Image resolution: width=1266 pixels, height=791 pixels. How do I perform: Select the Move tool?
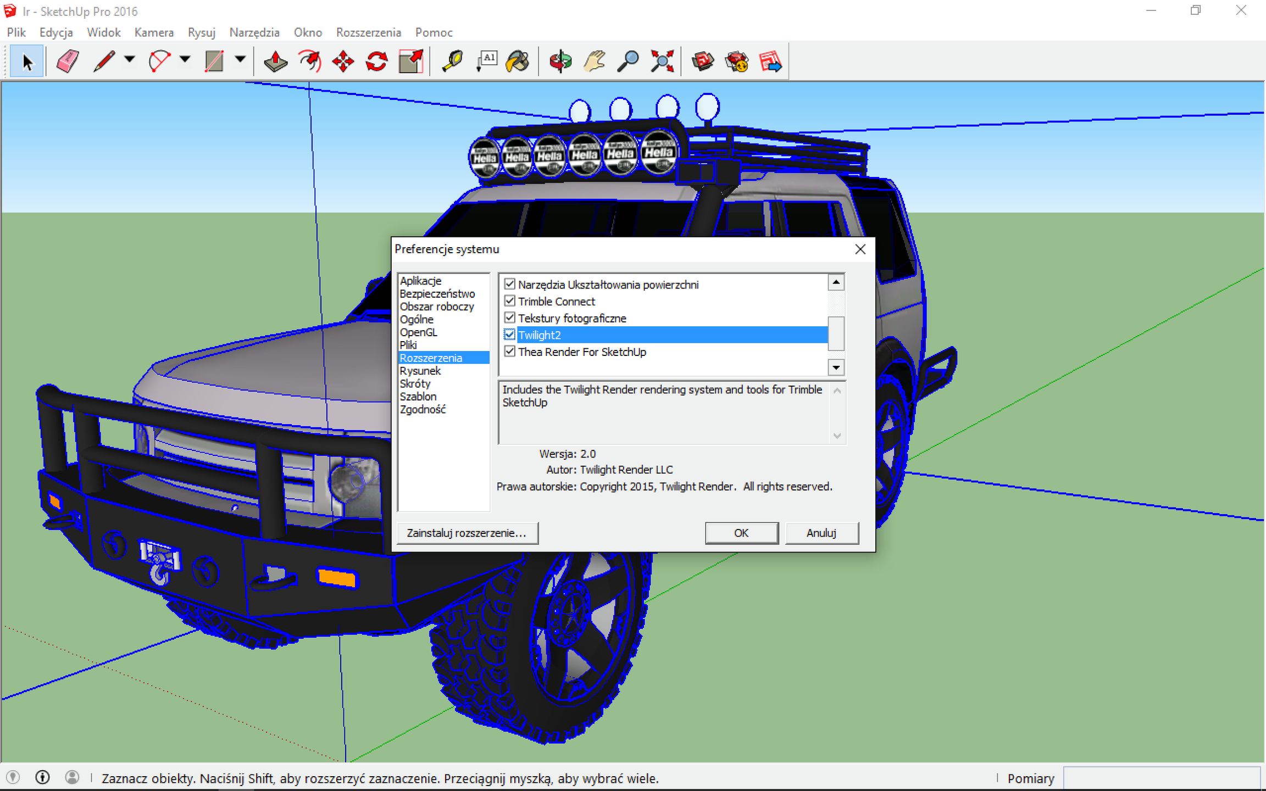342,62
